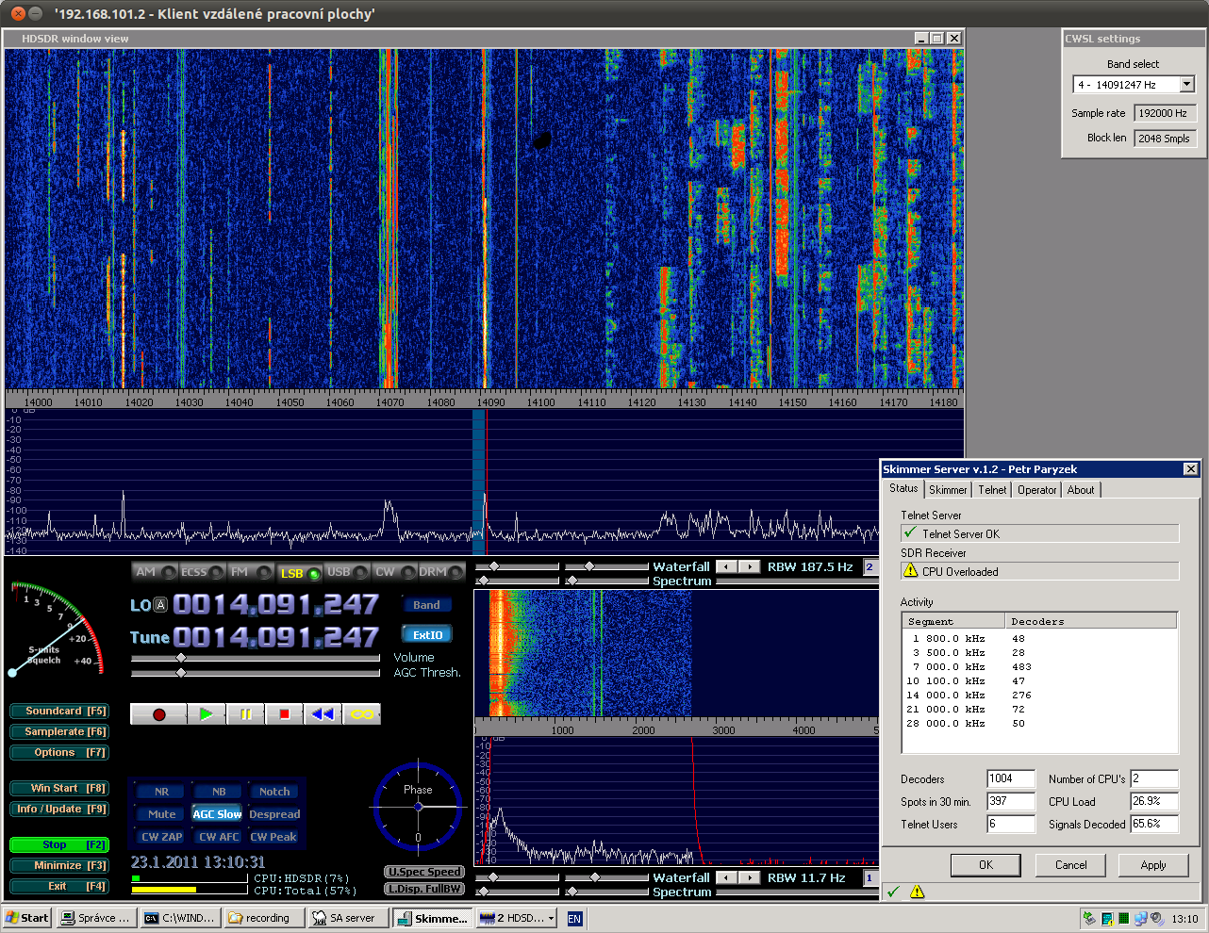Start recording with the red record button

click(x=158, y=714)
